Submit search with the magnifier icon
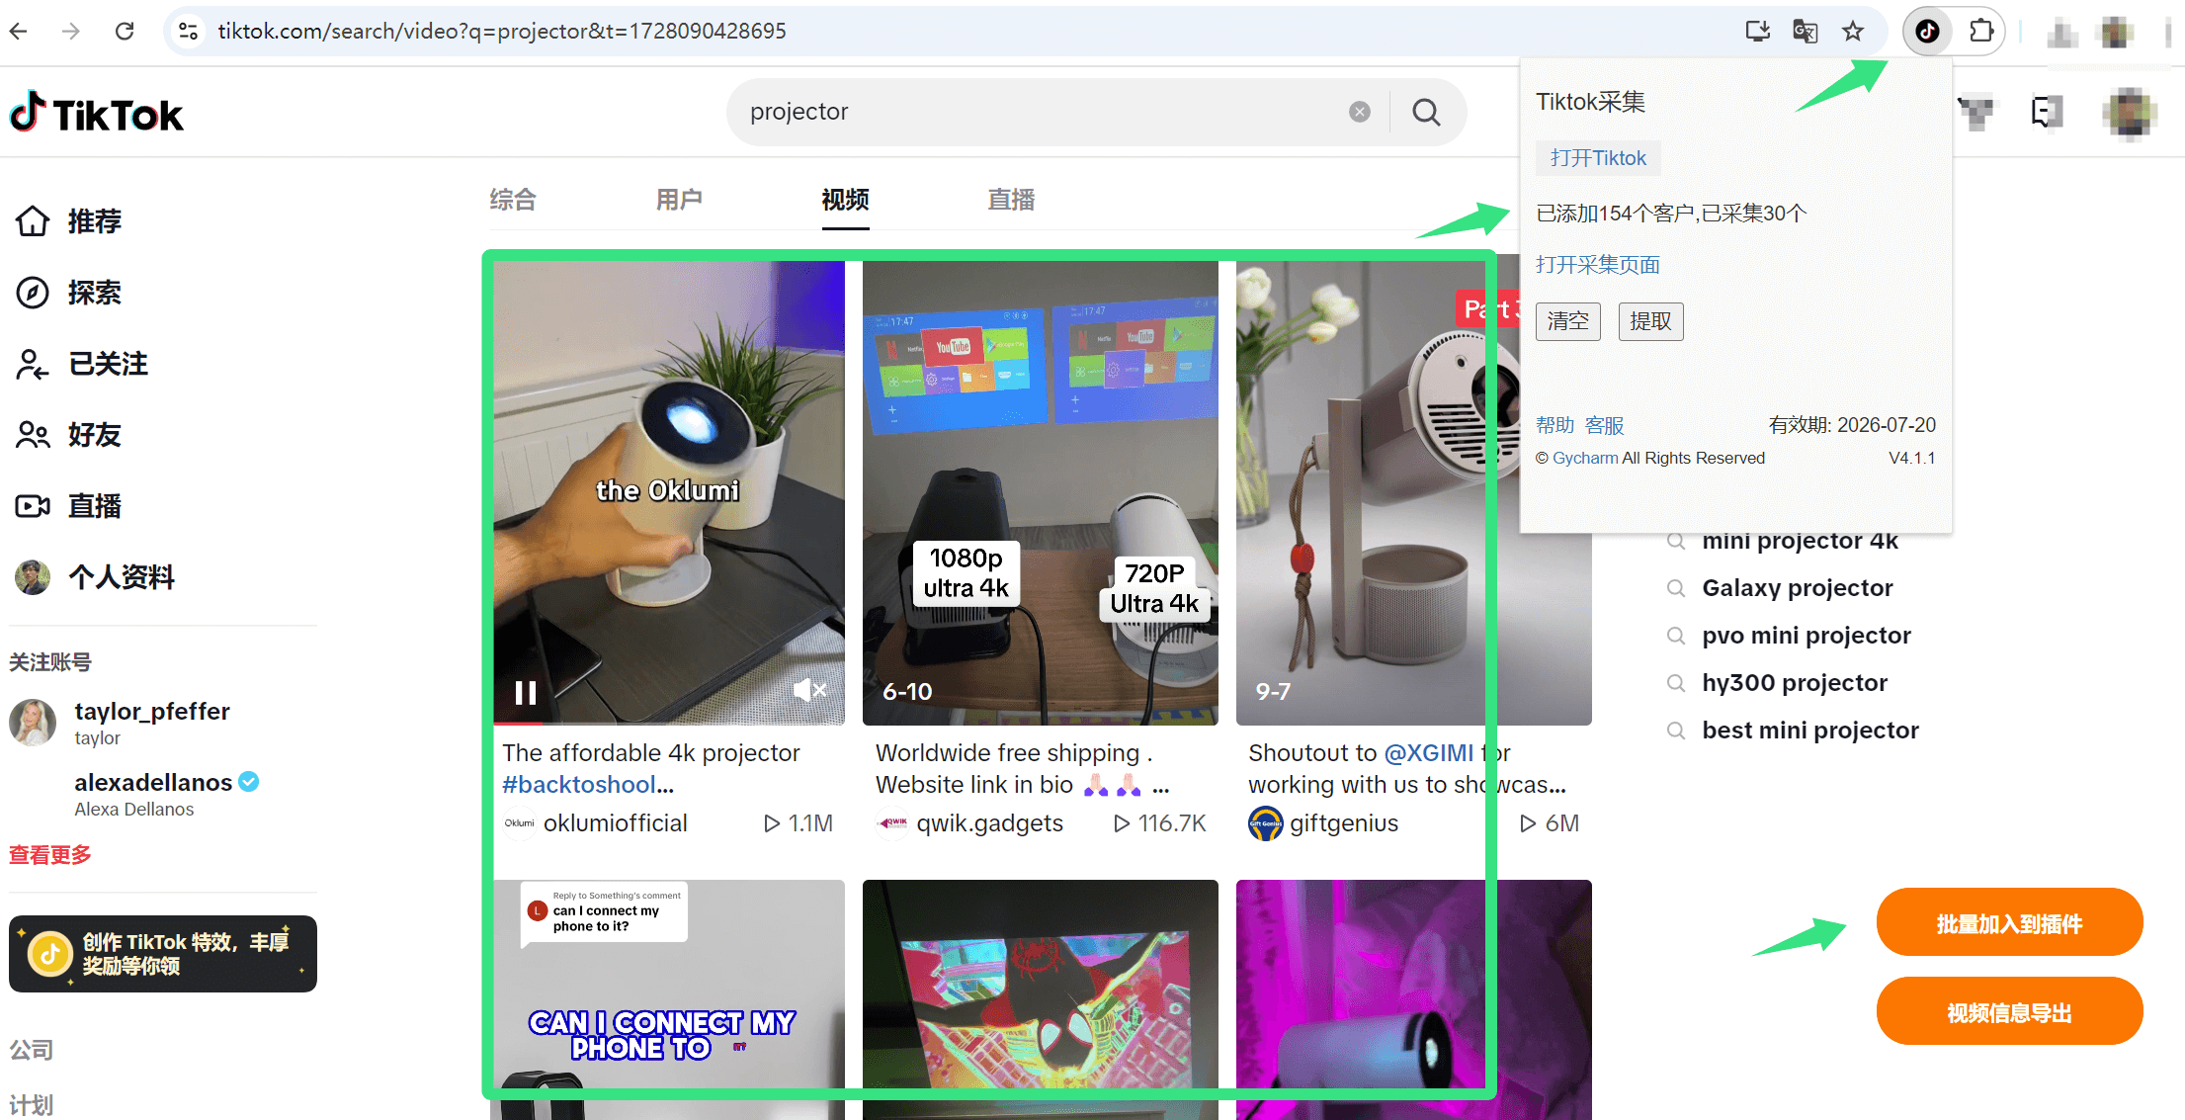 point(1426,112)
